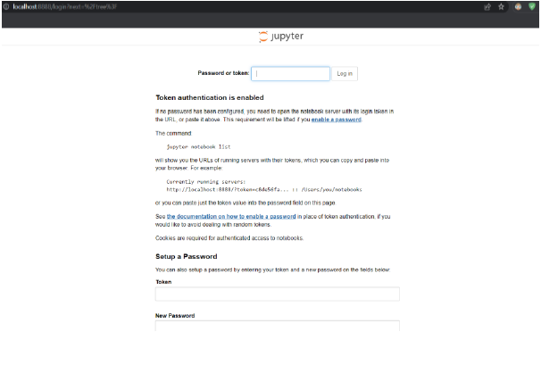Bookmark this page with the star icon
This screenshot has width=541, height=373.
[x=501, y=6]
